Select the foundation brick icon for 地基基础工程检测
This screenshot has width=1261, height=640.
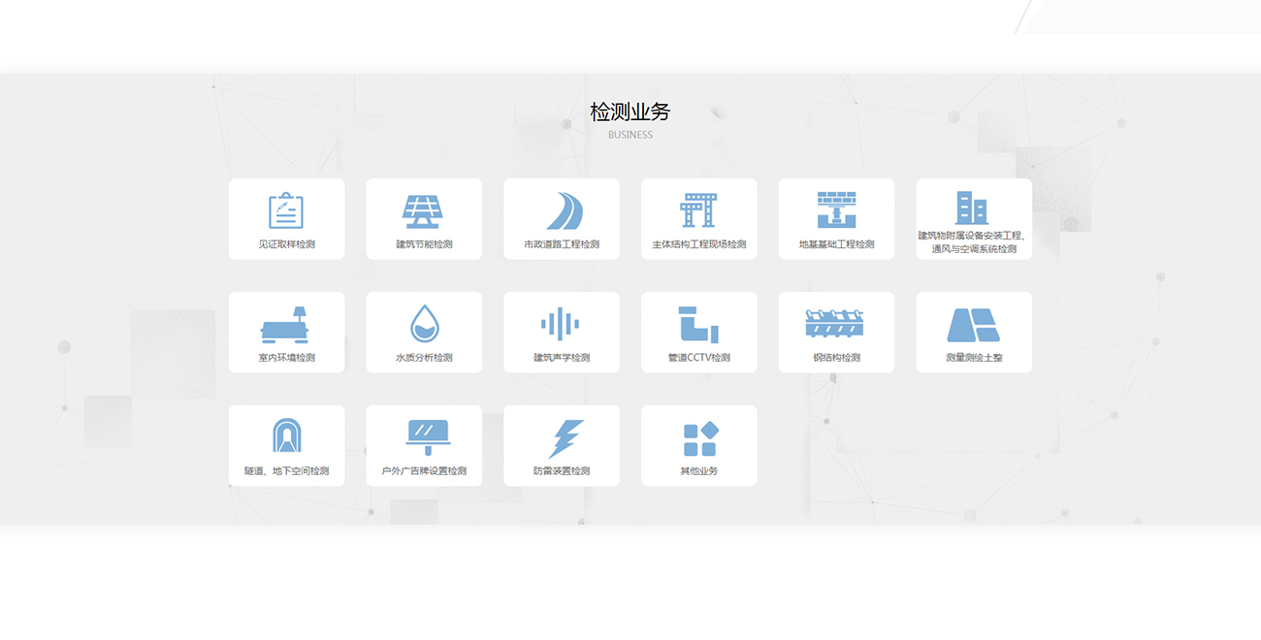[836, 209]
